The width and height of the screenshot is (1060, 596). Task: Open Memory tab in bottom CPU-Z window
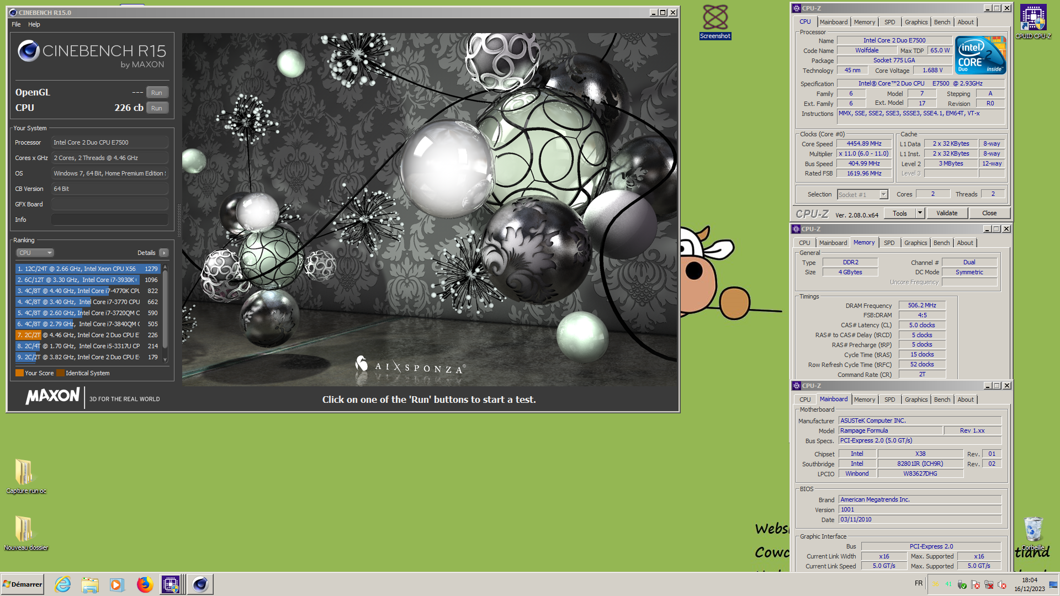coord(865,400)
